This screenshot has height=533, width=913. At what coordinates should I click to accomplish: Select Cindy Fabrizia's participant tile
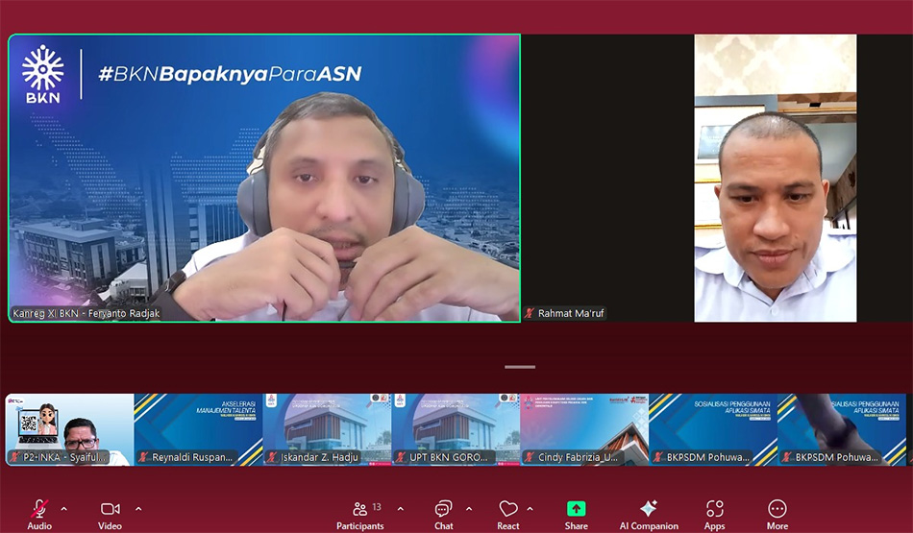[584, 429]
